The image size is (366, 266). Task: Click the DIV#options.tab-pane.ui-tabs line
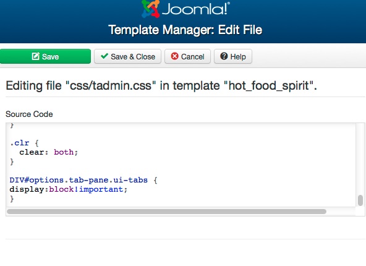[x=83, y=180]
